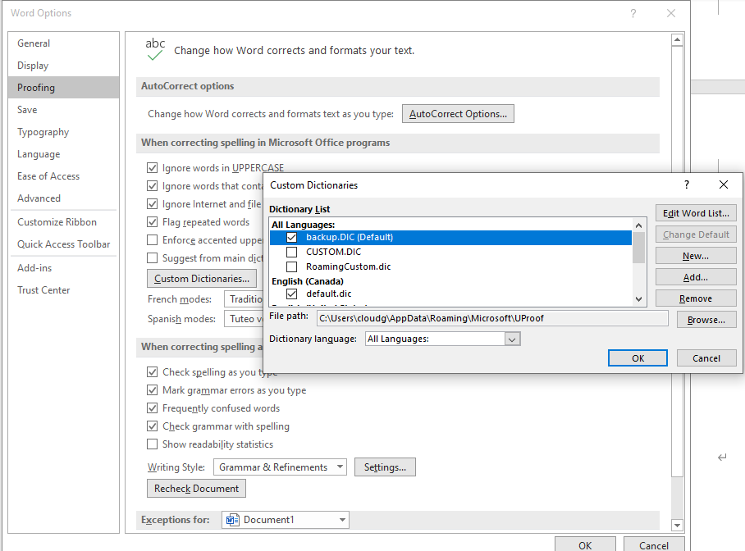Select the Typography category
745x551 pixels.
63,132
